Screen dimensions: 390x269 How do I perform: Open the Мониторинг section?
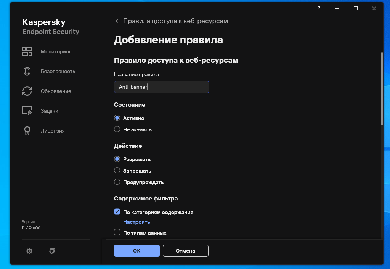[x=56, y=51]
